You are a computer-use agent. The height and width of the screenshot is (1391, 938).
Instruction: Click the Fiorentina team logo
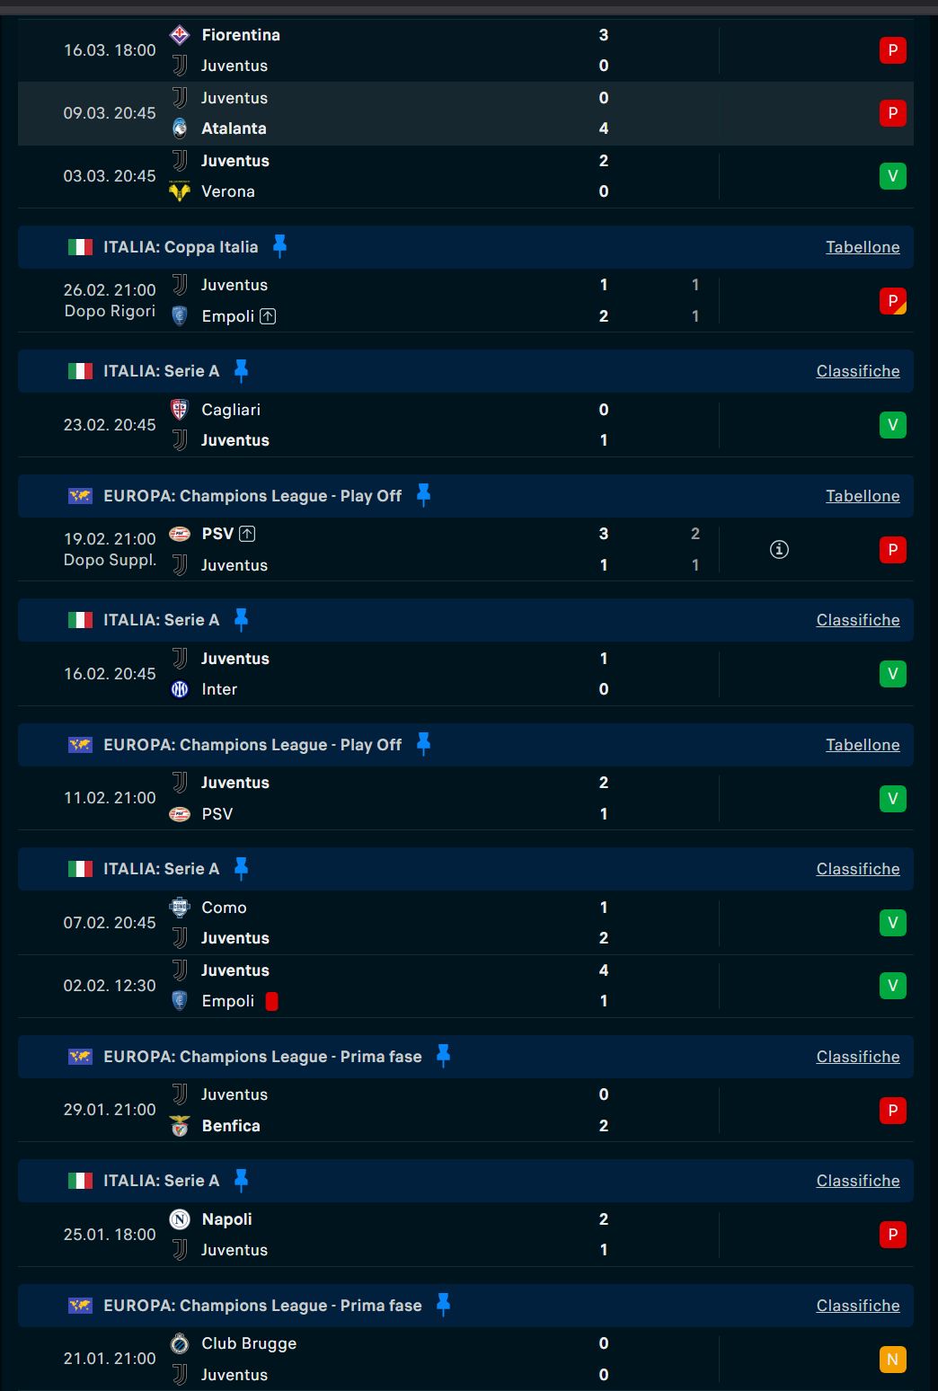180,35
